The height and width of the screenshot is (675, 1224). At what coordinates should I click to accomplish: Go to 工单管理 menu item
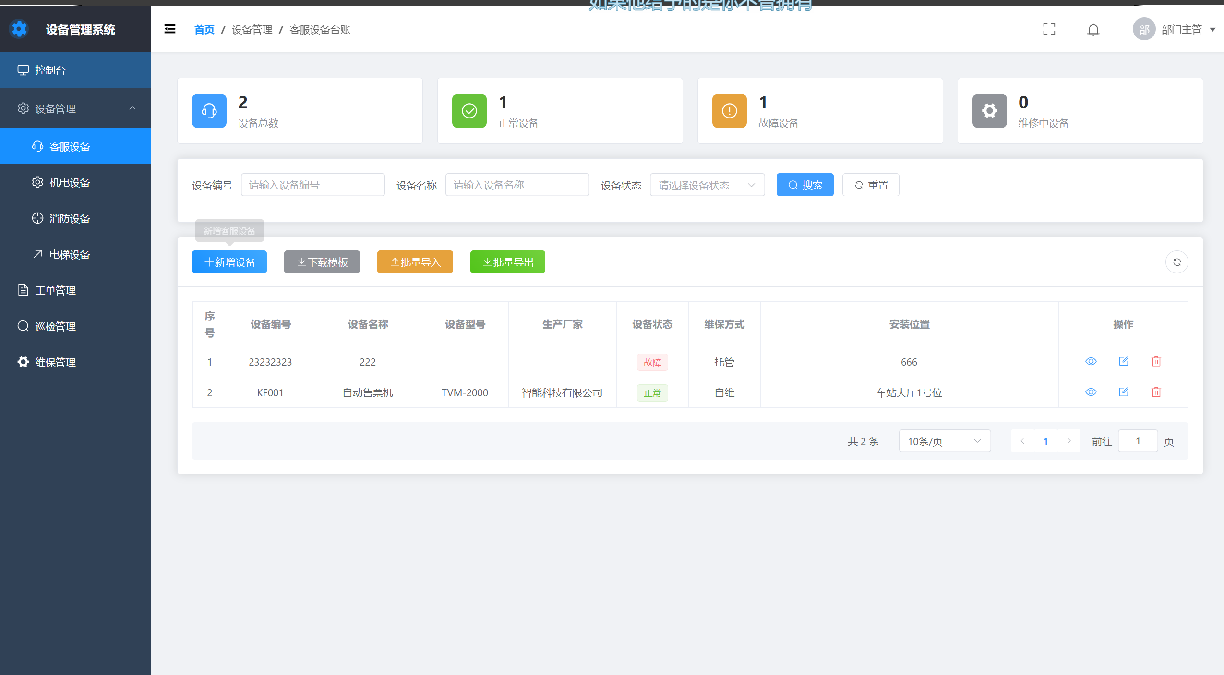tap(55, 290)
